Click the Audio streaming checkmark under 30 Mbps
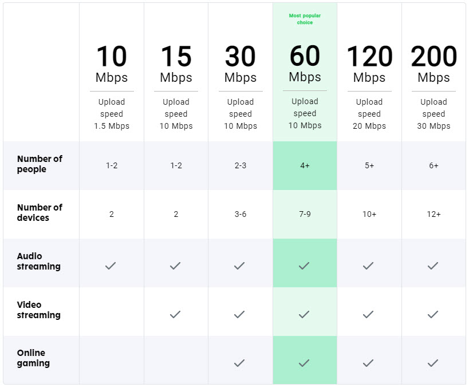Viewport: 469px width, 388px height. 239,266
